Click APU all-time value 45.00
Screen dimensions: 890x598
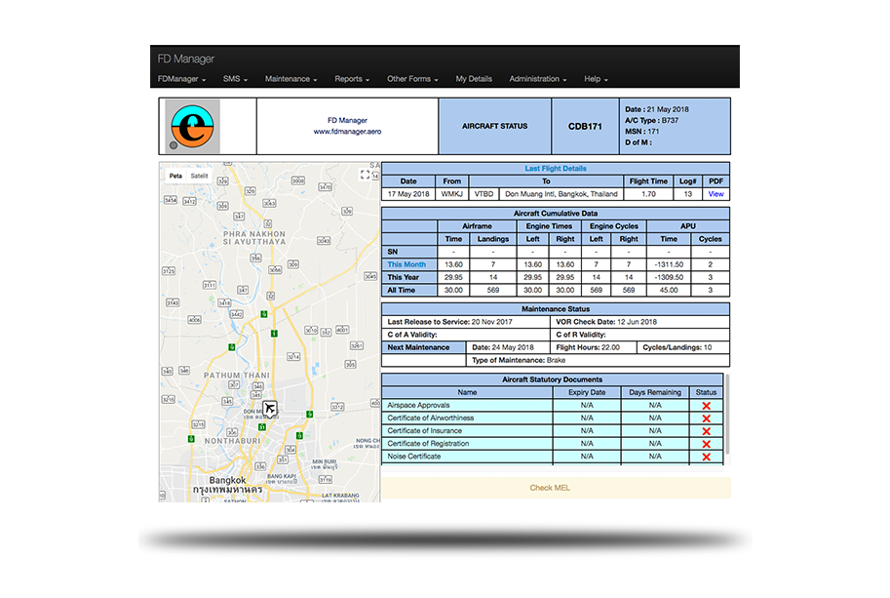click(x=668, y=290)
